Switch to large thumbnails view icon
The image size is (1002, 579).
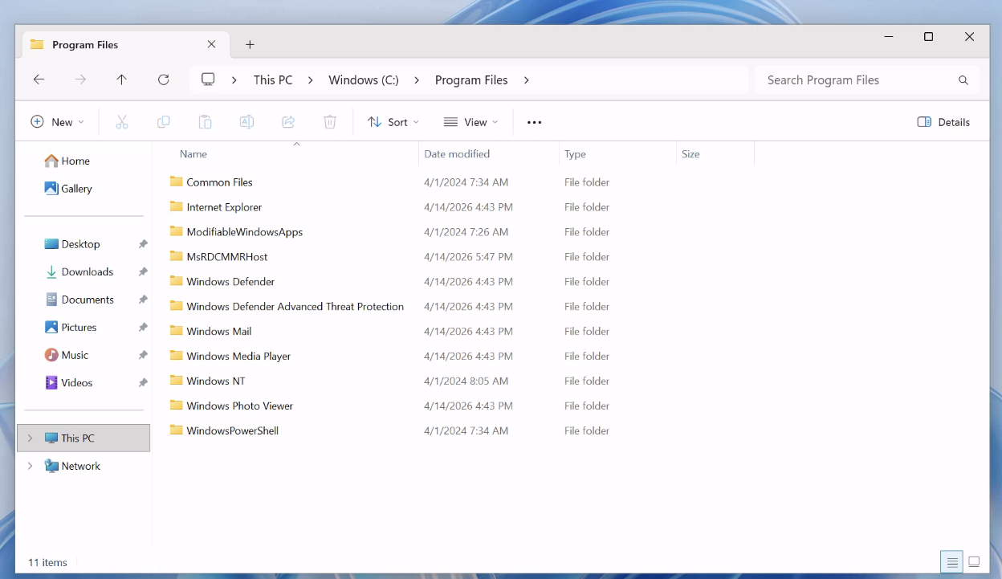[x=974, y=562]
